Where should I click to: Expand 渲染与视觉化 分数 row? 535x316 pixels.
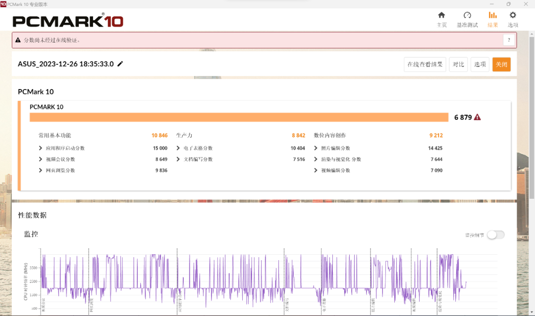(316, 159)
